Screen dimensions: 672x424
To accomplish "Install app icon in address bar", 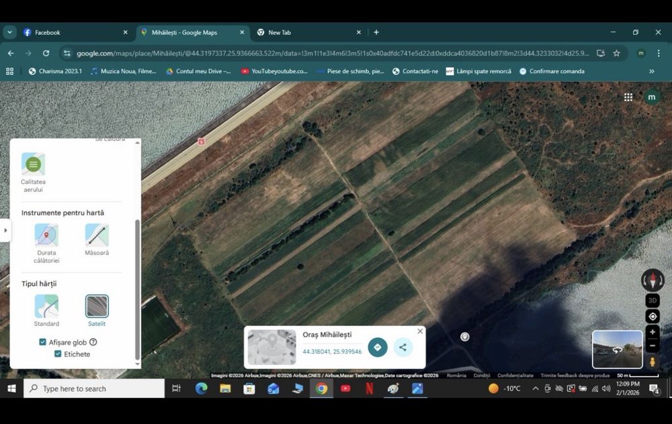I will [x=600, y=54].
